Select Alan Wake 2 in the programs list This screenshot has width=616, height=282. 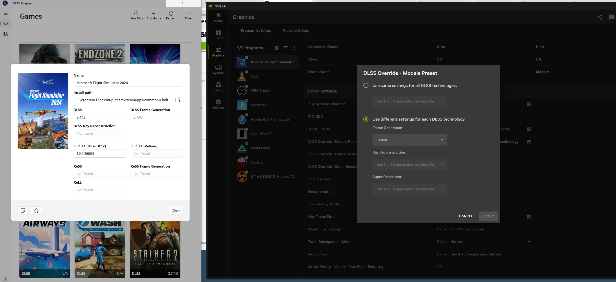coord(267,134)
